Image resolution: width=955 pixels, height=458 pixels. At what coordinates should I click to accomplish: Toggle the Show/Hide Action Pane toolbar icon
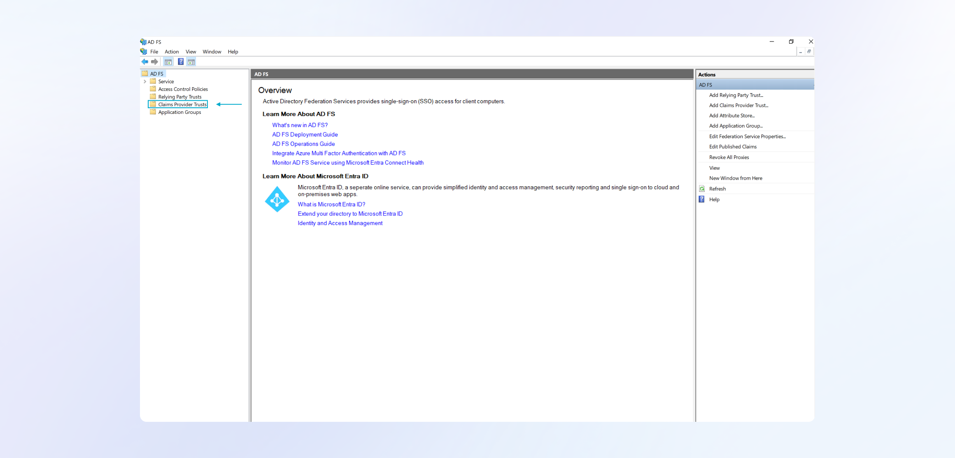191,62
